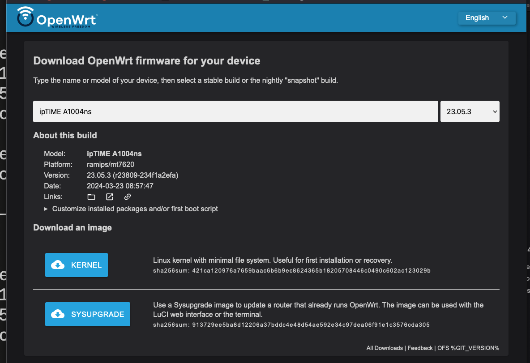530x363 pixels.
Task: Click the chain permalink icon
Action: 128,196
